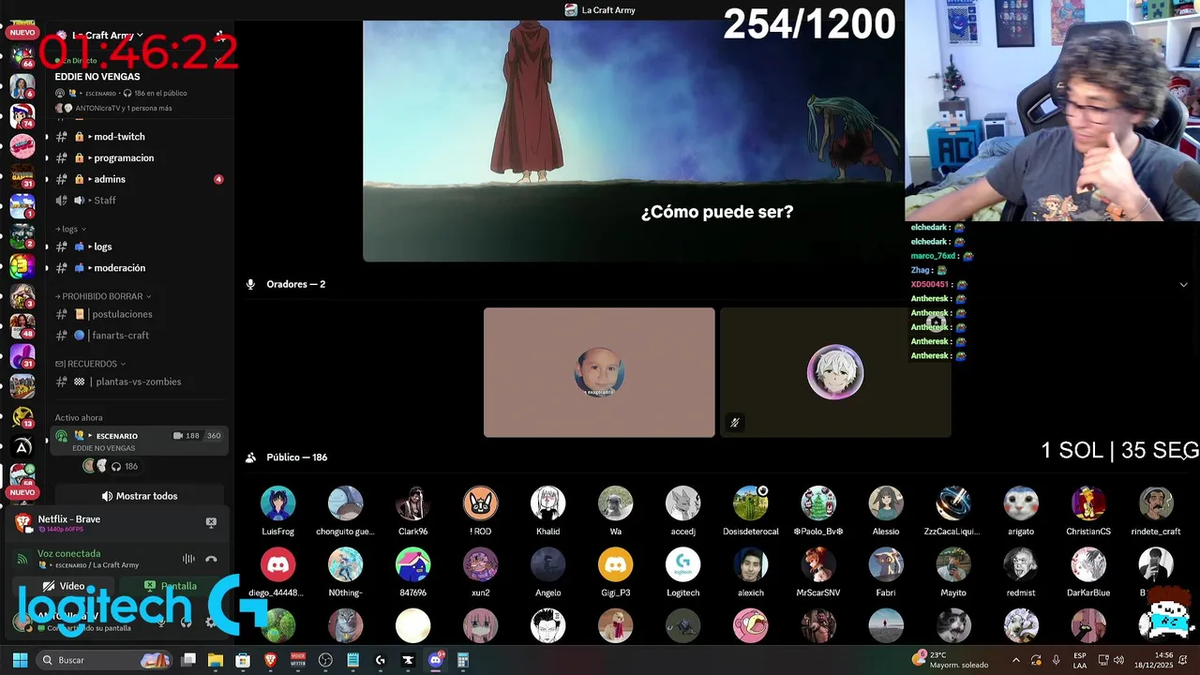Open Dosisdeterocal's audience avatar
Screen dimensions: 1200x675
pyautogui.click(x=750, y=503)
